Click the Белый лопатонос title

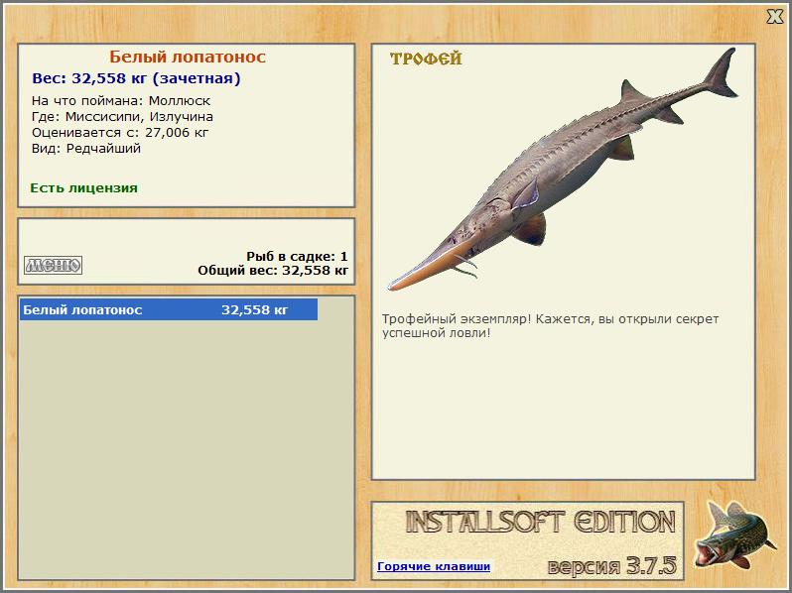(x=188, y=57)
